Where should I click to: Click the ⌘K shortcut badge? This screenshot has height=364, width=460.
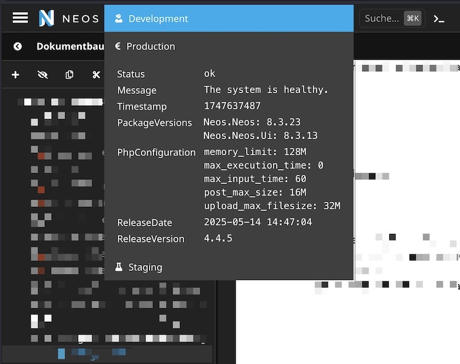point(412,18)
